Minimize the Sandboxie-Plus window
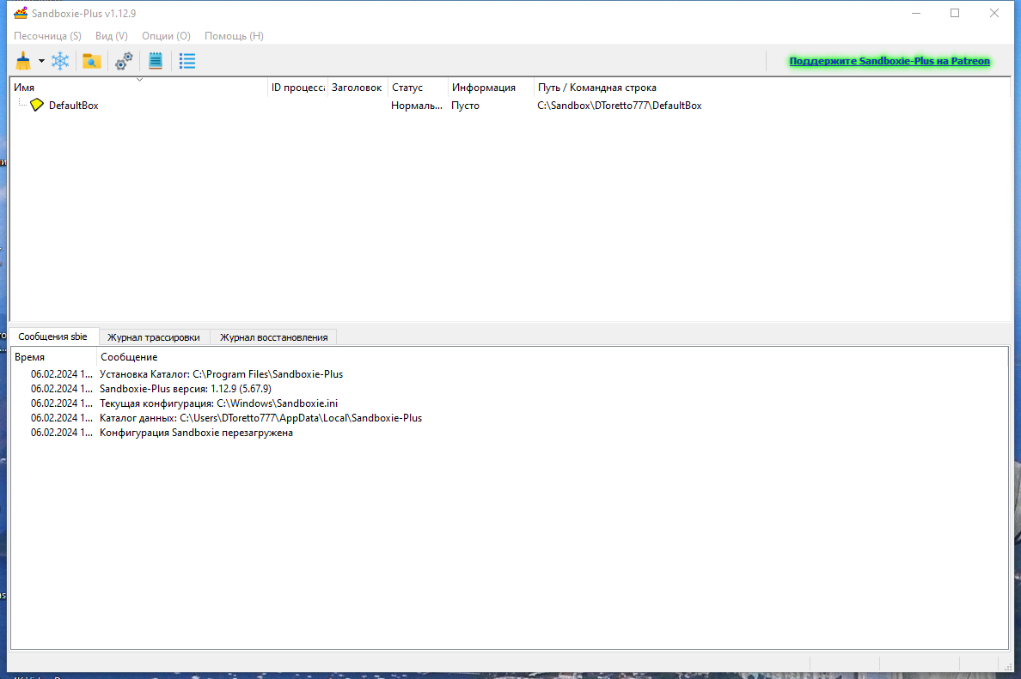Viewport: 1021px width, 679px height. pos(916,13)
